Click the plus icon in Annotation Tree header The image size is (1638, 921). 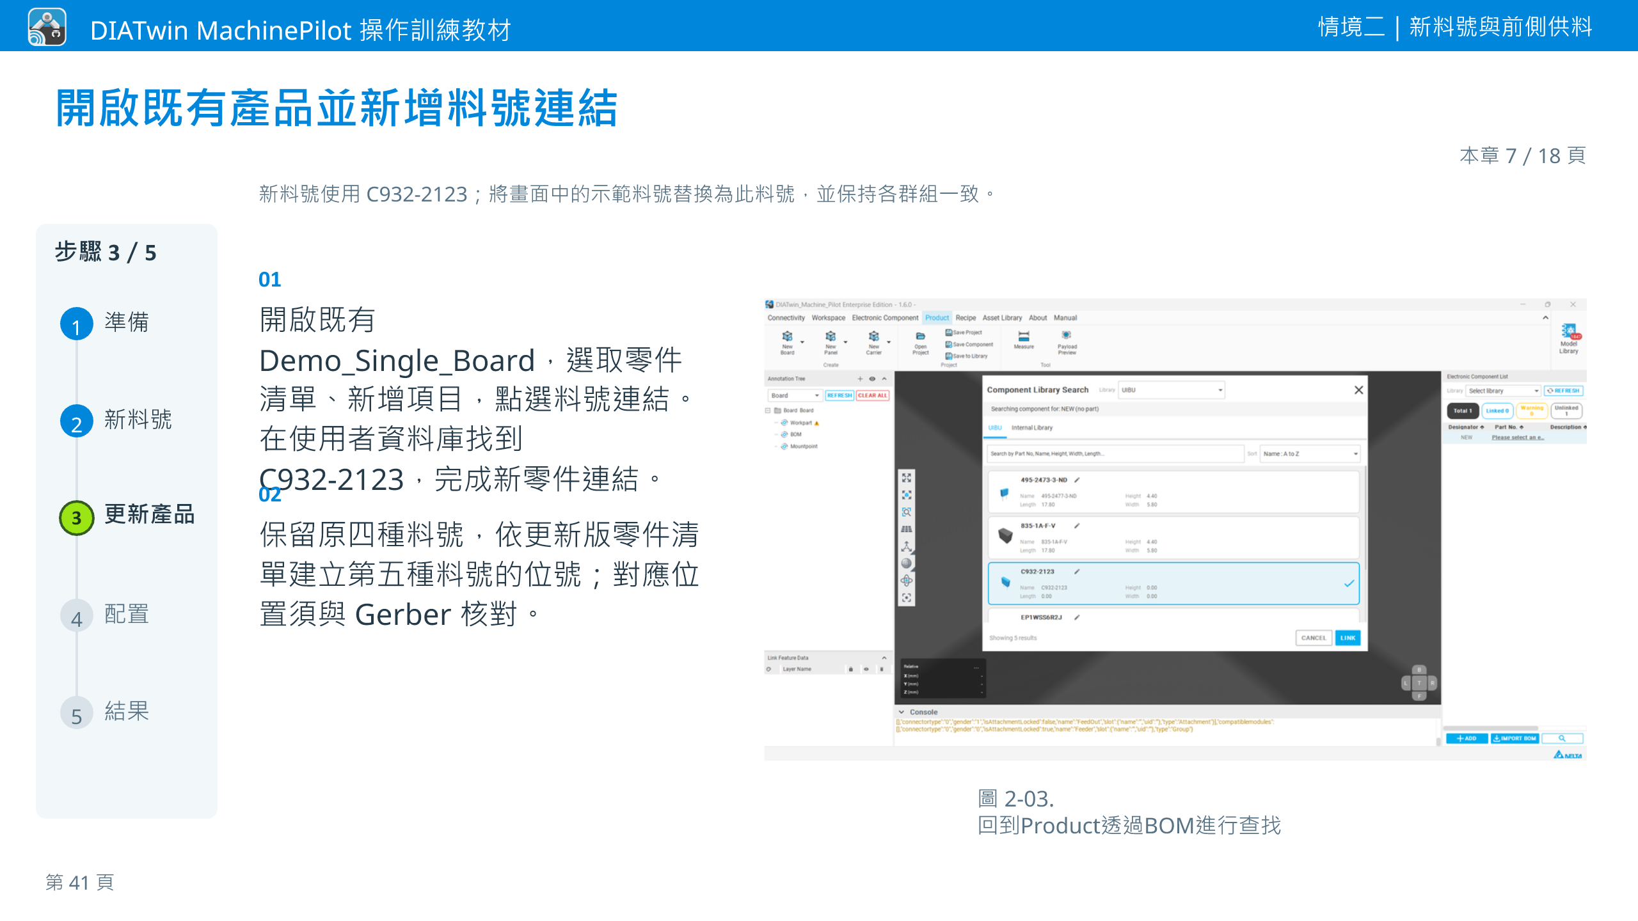860,379
